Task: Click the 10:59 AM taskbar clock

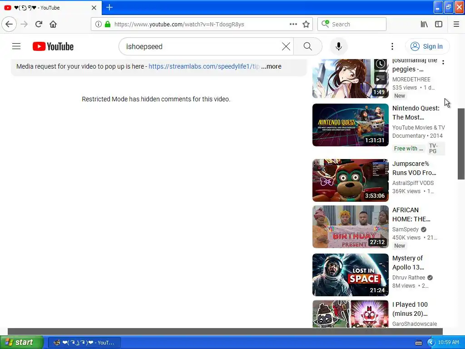Action: coord(448,343)
